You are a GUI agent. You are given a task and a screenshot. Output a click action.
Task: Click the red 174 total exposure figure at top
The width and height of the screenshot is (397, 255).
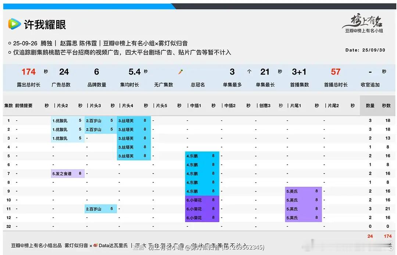click(x=28, y=72)
